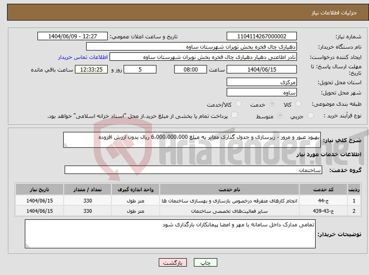Open the اطلاعات تماس خریدار link
Viewport: 369px width, 275px height.
click(83, 57)
